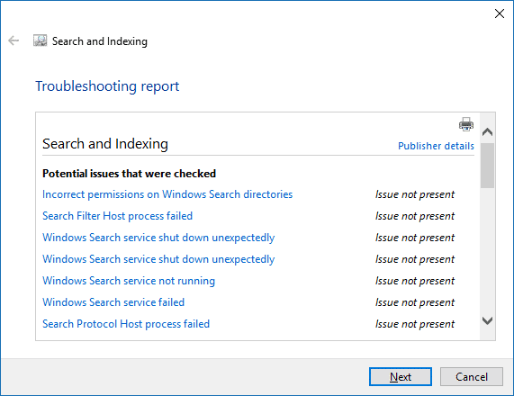Open Search Filter Host process failed link
This screenshot has height=396, width=514.
coord(117,216)
